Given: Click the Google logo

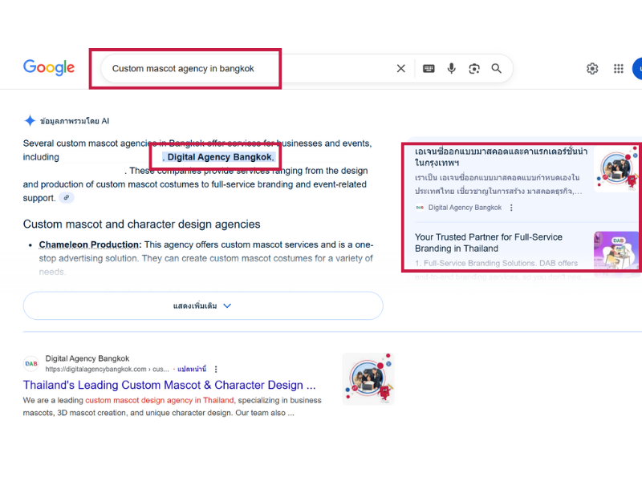Looking at the screenshot, I should click(49, 68).
